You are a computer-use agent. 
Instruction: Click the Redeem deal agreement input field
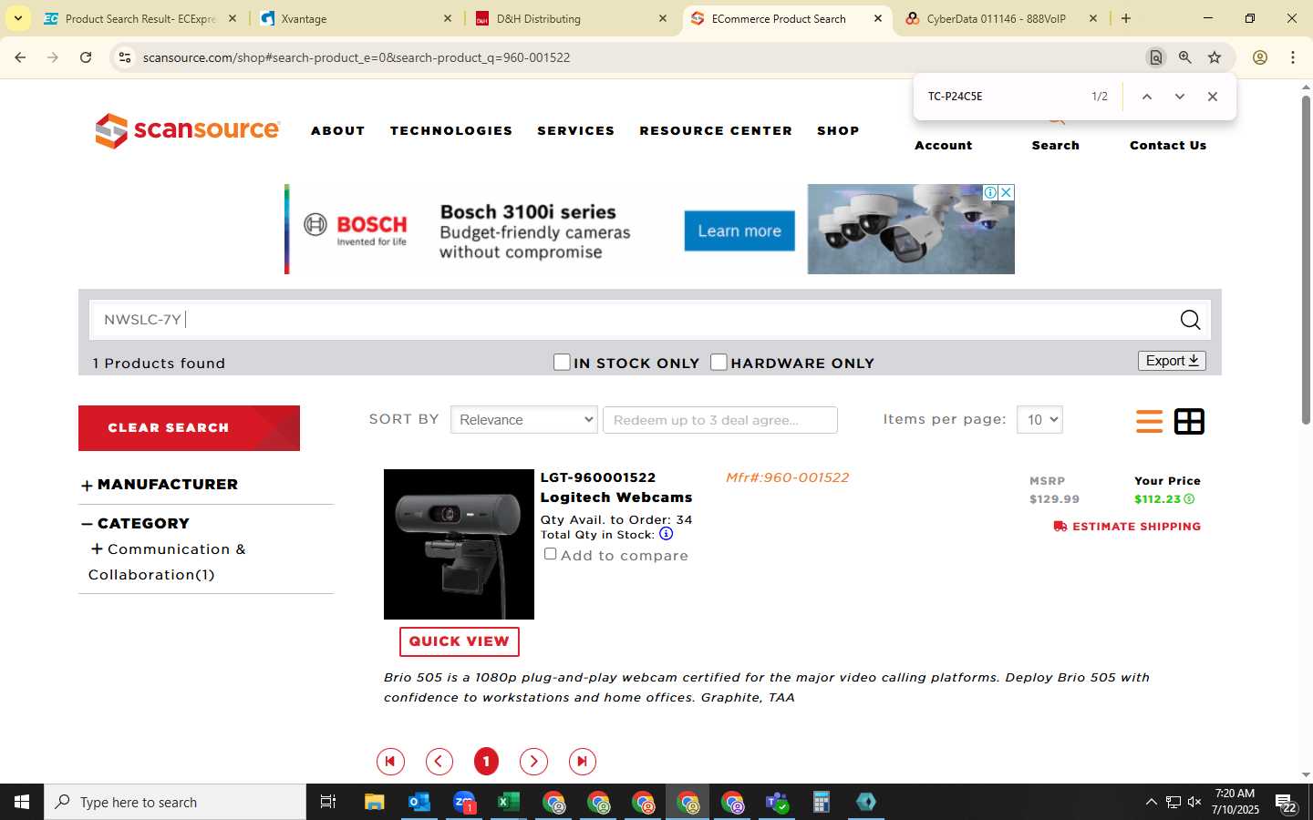[720, 420]
